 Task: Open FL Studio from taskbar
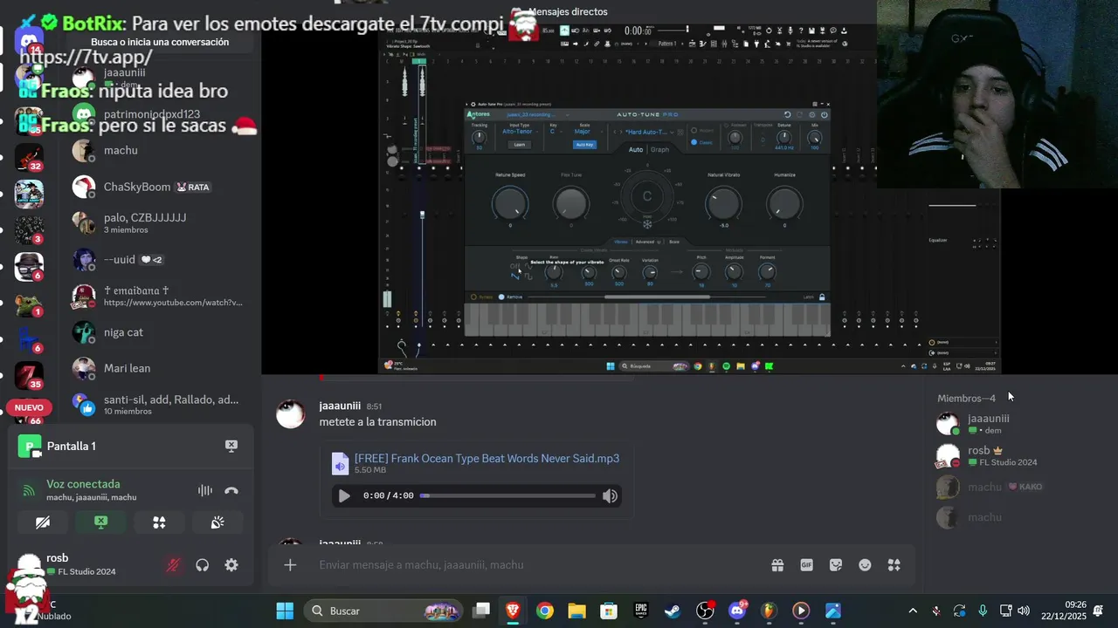[x=769, y=611]
